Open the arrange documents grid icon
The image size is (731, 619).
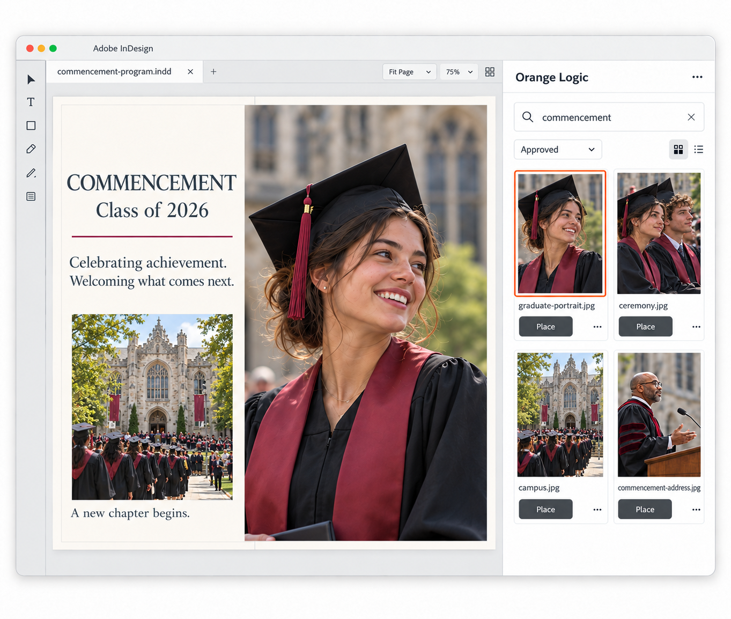490,72
